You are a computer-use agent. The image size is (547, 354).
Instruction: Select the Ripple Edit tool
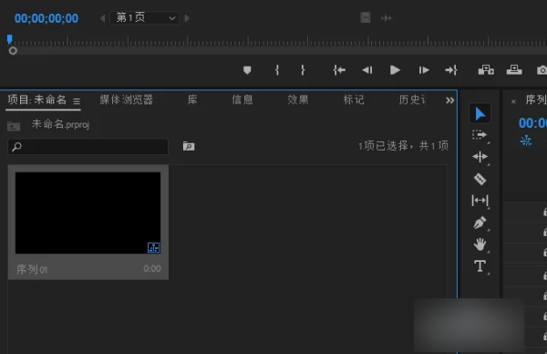pos(480,157)
